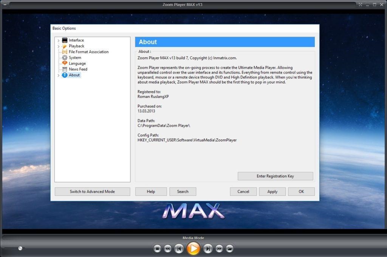Viewport: 387px width, 257px height.
Task: Click the Interface filmstrip icon in the tree
Action: click(x=65, y=40)
